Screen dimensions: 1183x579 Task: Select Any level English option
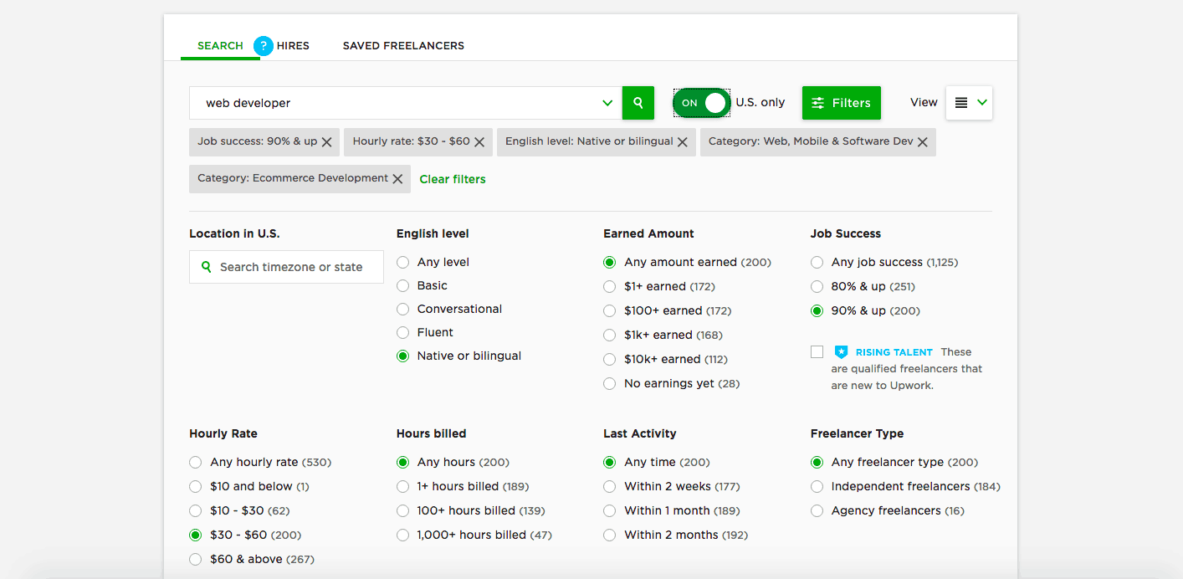[403, 262]
